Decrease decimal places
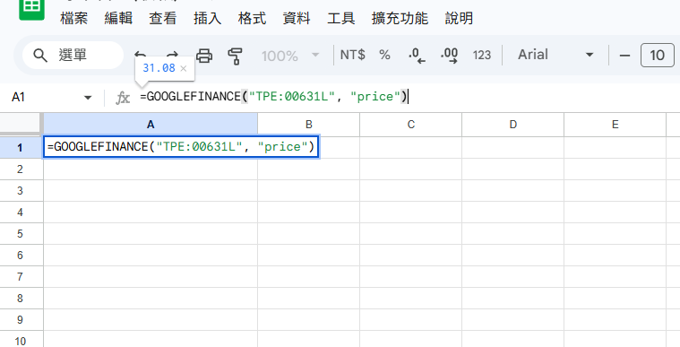Image resolution: width=680 pixels, height=347 pixels. click(417, 56)
